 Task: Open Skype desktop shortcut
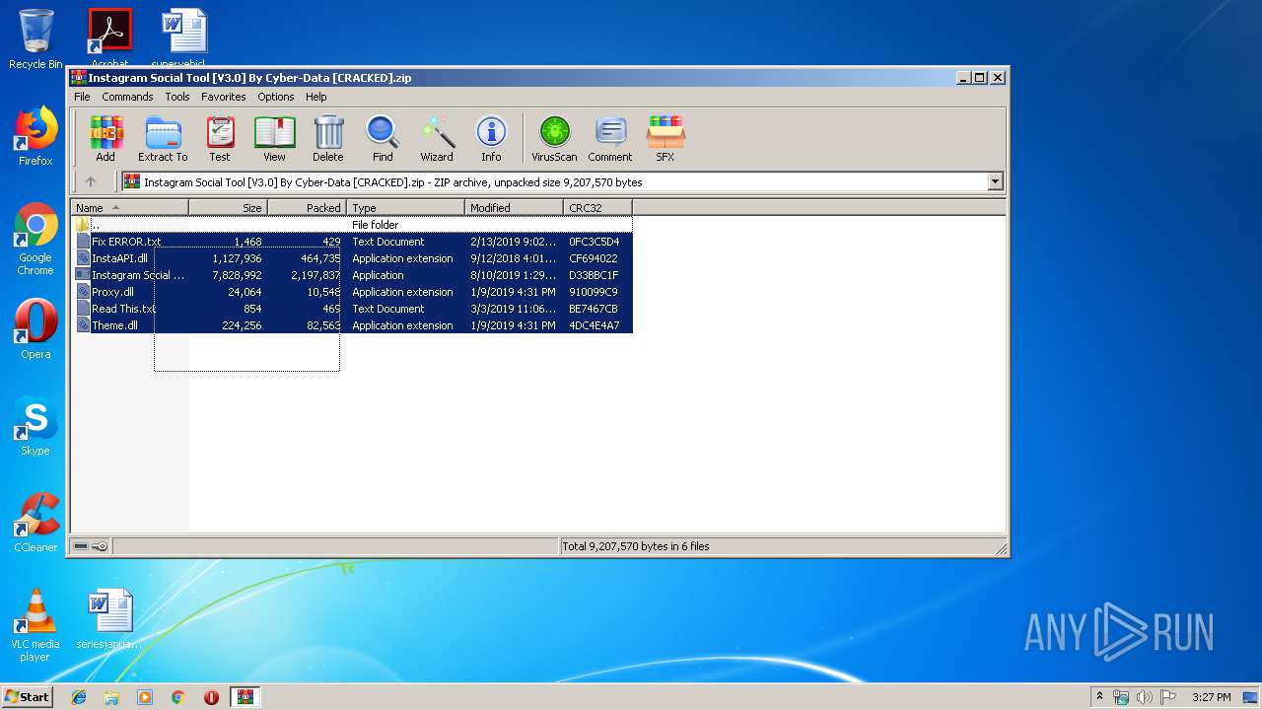tap(35, 426)
